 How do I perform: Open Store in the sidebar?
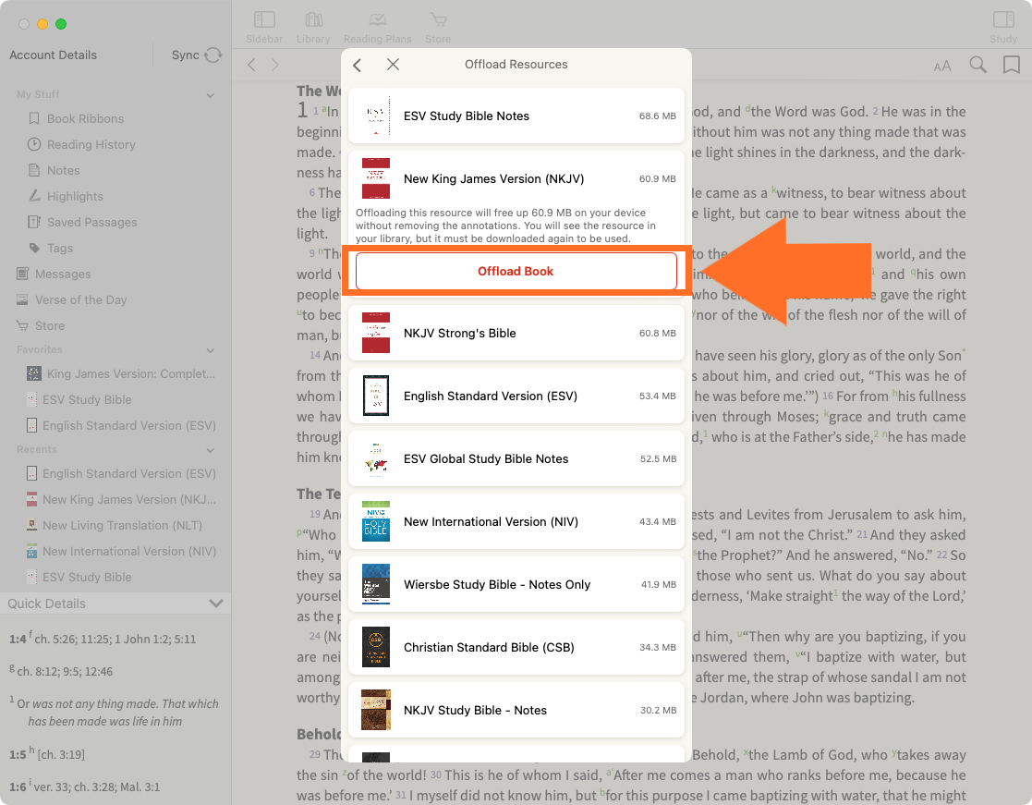pyautogui.click(x=41, y=326)
